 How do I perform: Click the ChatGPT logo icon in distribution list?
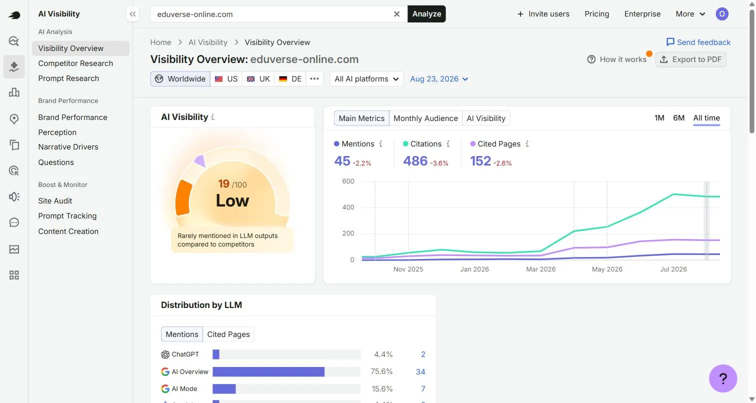[x=165, y=354]
